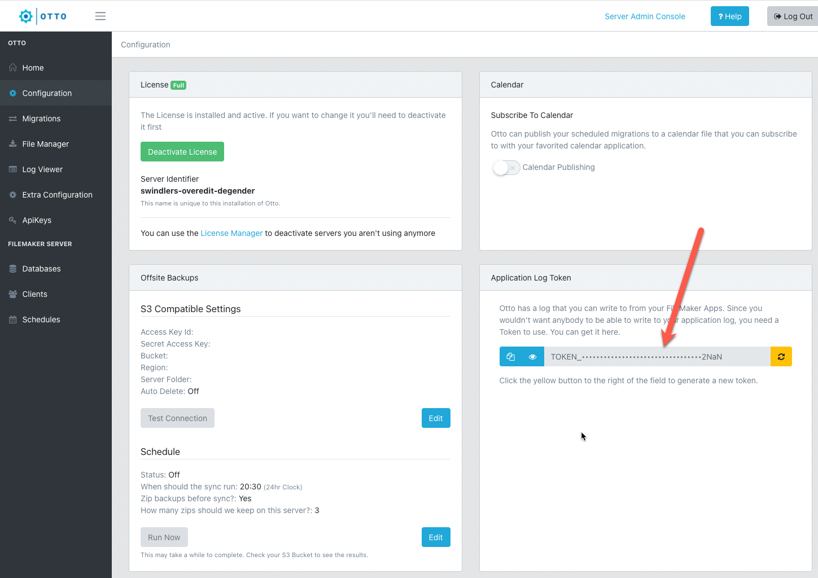Open the License Manager link
The image size is (818, 578).
[x=231, y=233]
